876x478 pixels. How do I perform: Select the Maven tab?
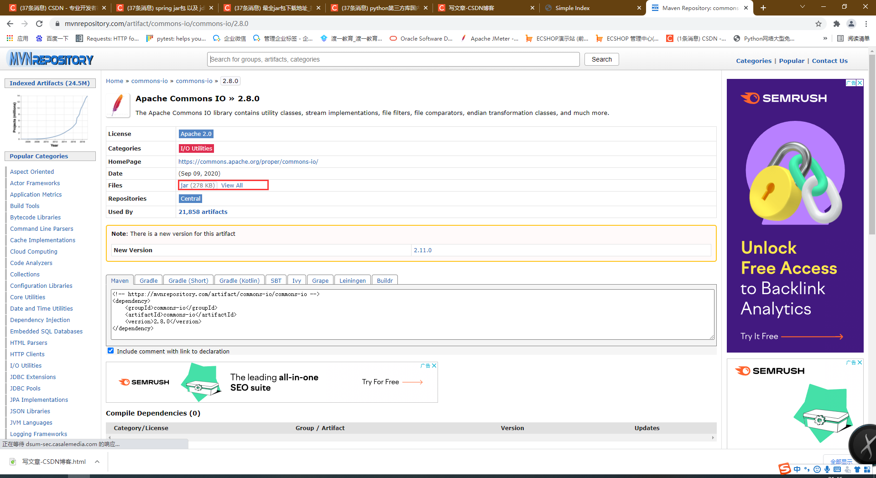tap(120, 281)
